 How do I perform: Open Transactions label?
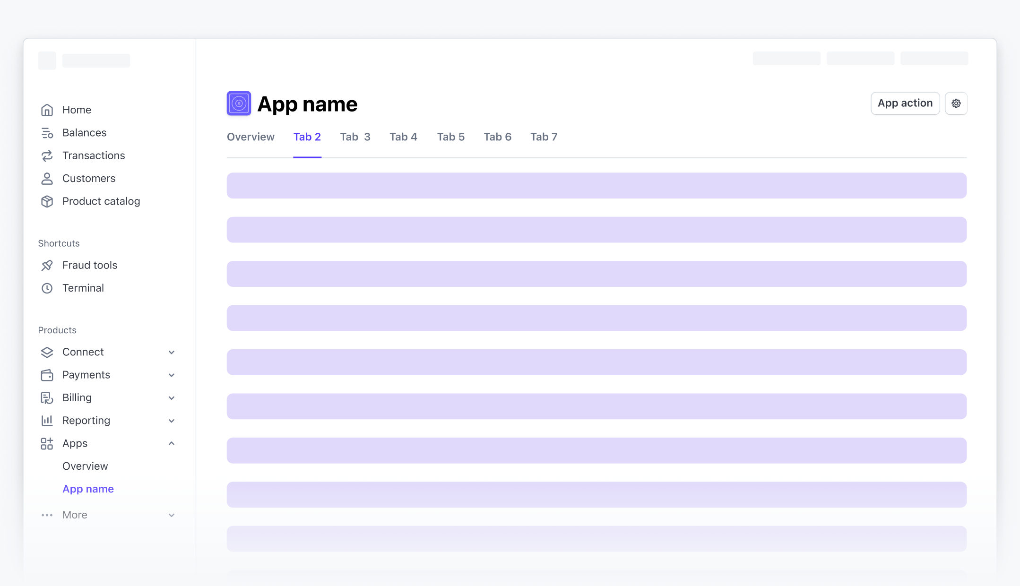pos(94,155)
